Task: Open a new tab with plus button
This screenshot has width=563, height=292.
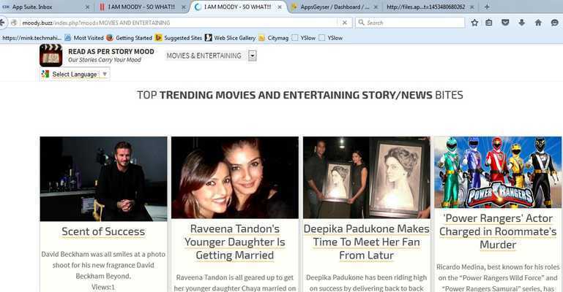Action: [488, 7]
